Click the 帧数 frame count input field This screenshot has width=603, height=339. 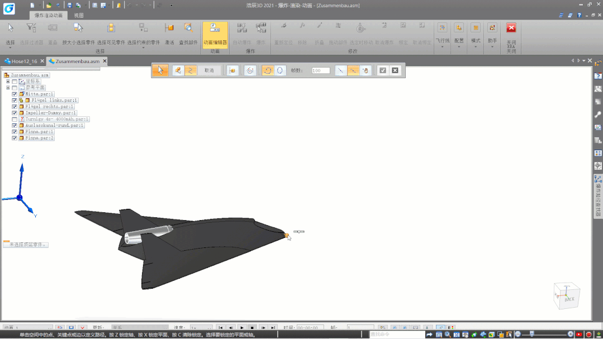(321, 70)
